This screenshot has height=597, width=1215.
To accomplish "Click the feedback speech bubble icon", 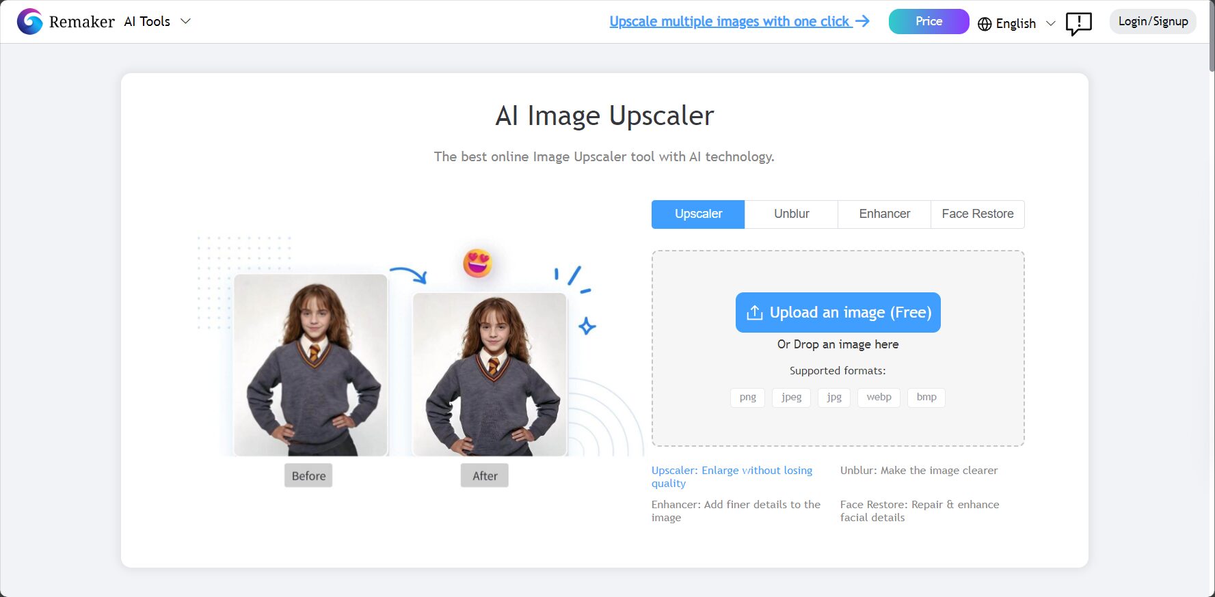I will pyautogui.click(x=1078, y=24).
